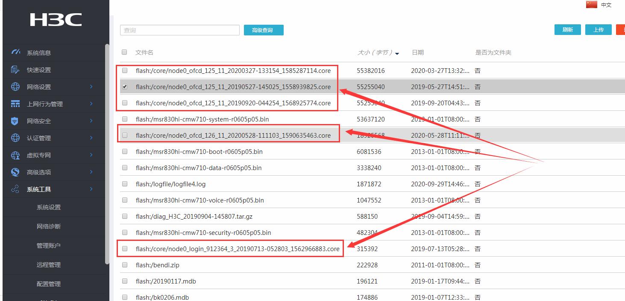Viewport: 625px width, 301px height.
Task: Check the ofcd_126 core file checkbox
Action: click(x=125, y=135)
